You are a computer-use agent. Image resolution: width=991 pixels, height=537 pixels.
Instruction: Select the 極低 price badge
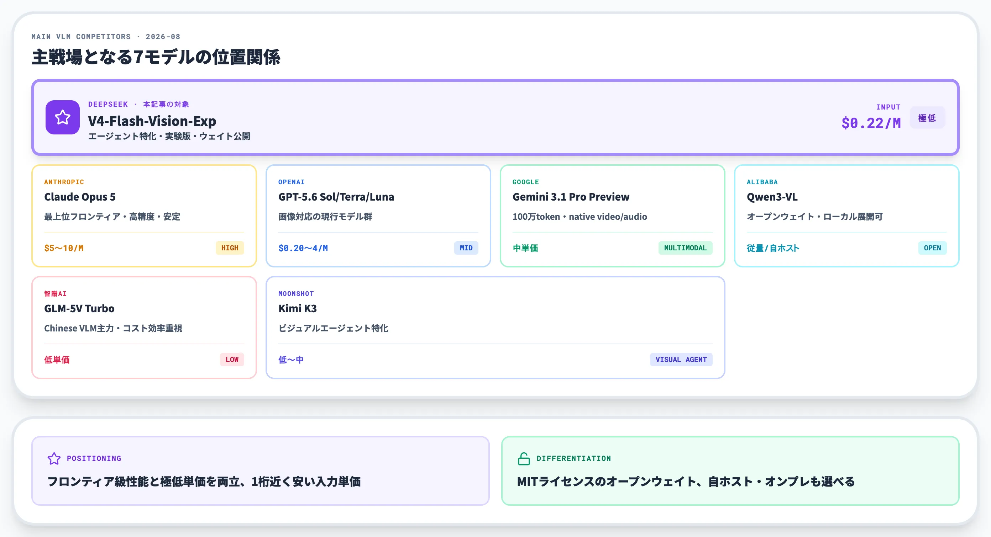[927, 118]
